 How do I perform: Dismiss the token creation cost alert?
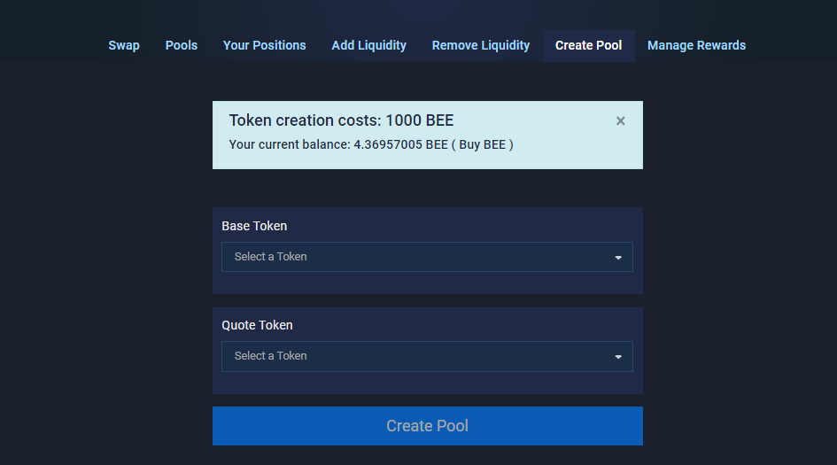pyautogui.click(x=620, y=121)
